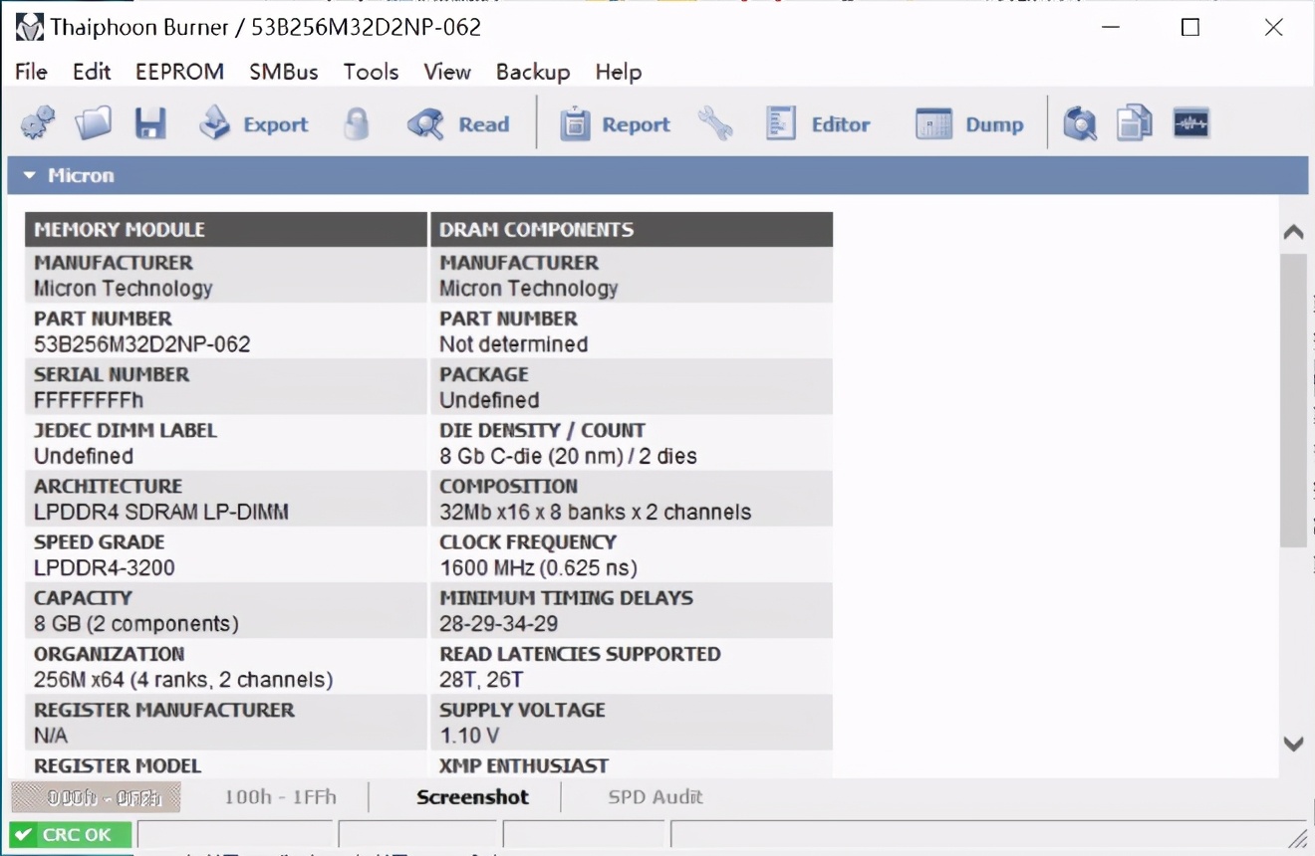Click the scroll up arrow of report

pos(1293,232)
